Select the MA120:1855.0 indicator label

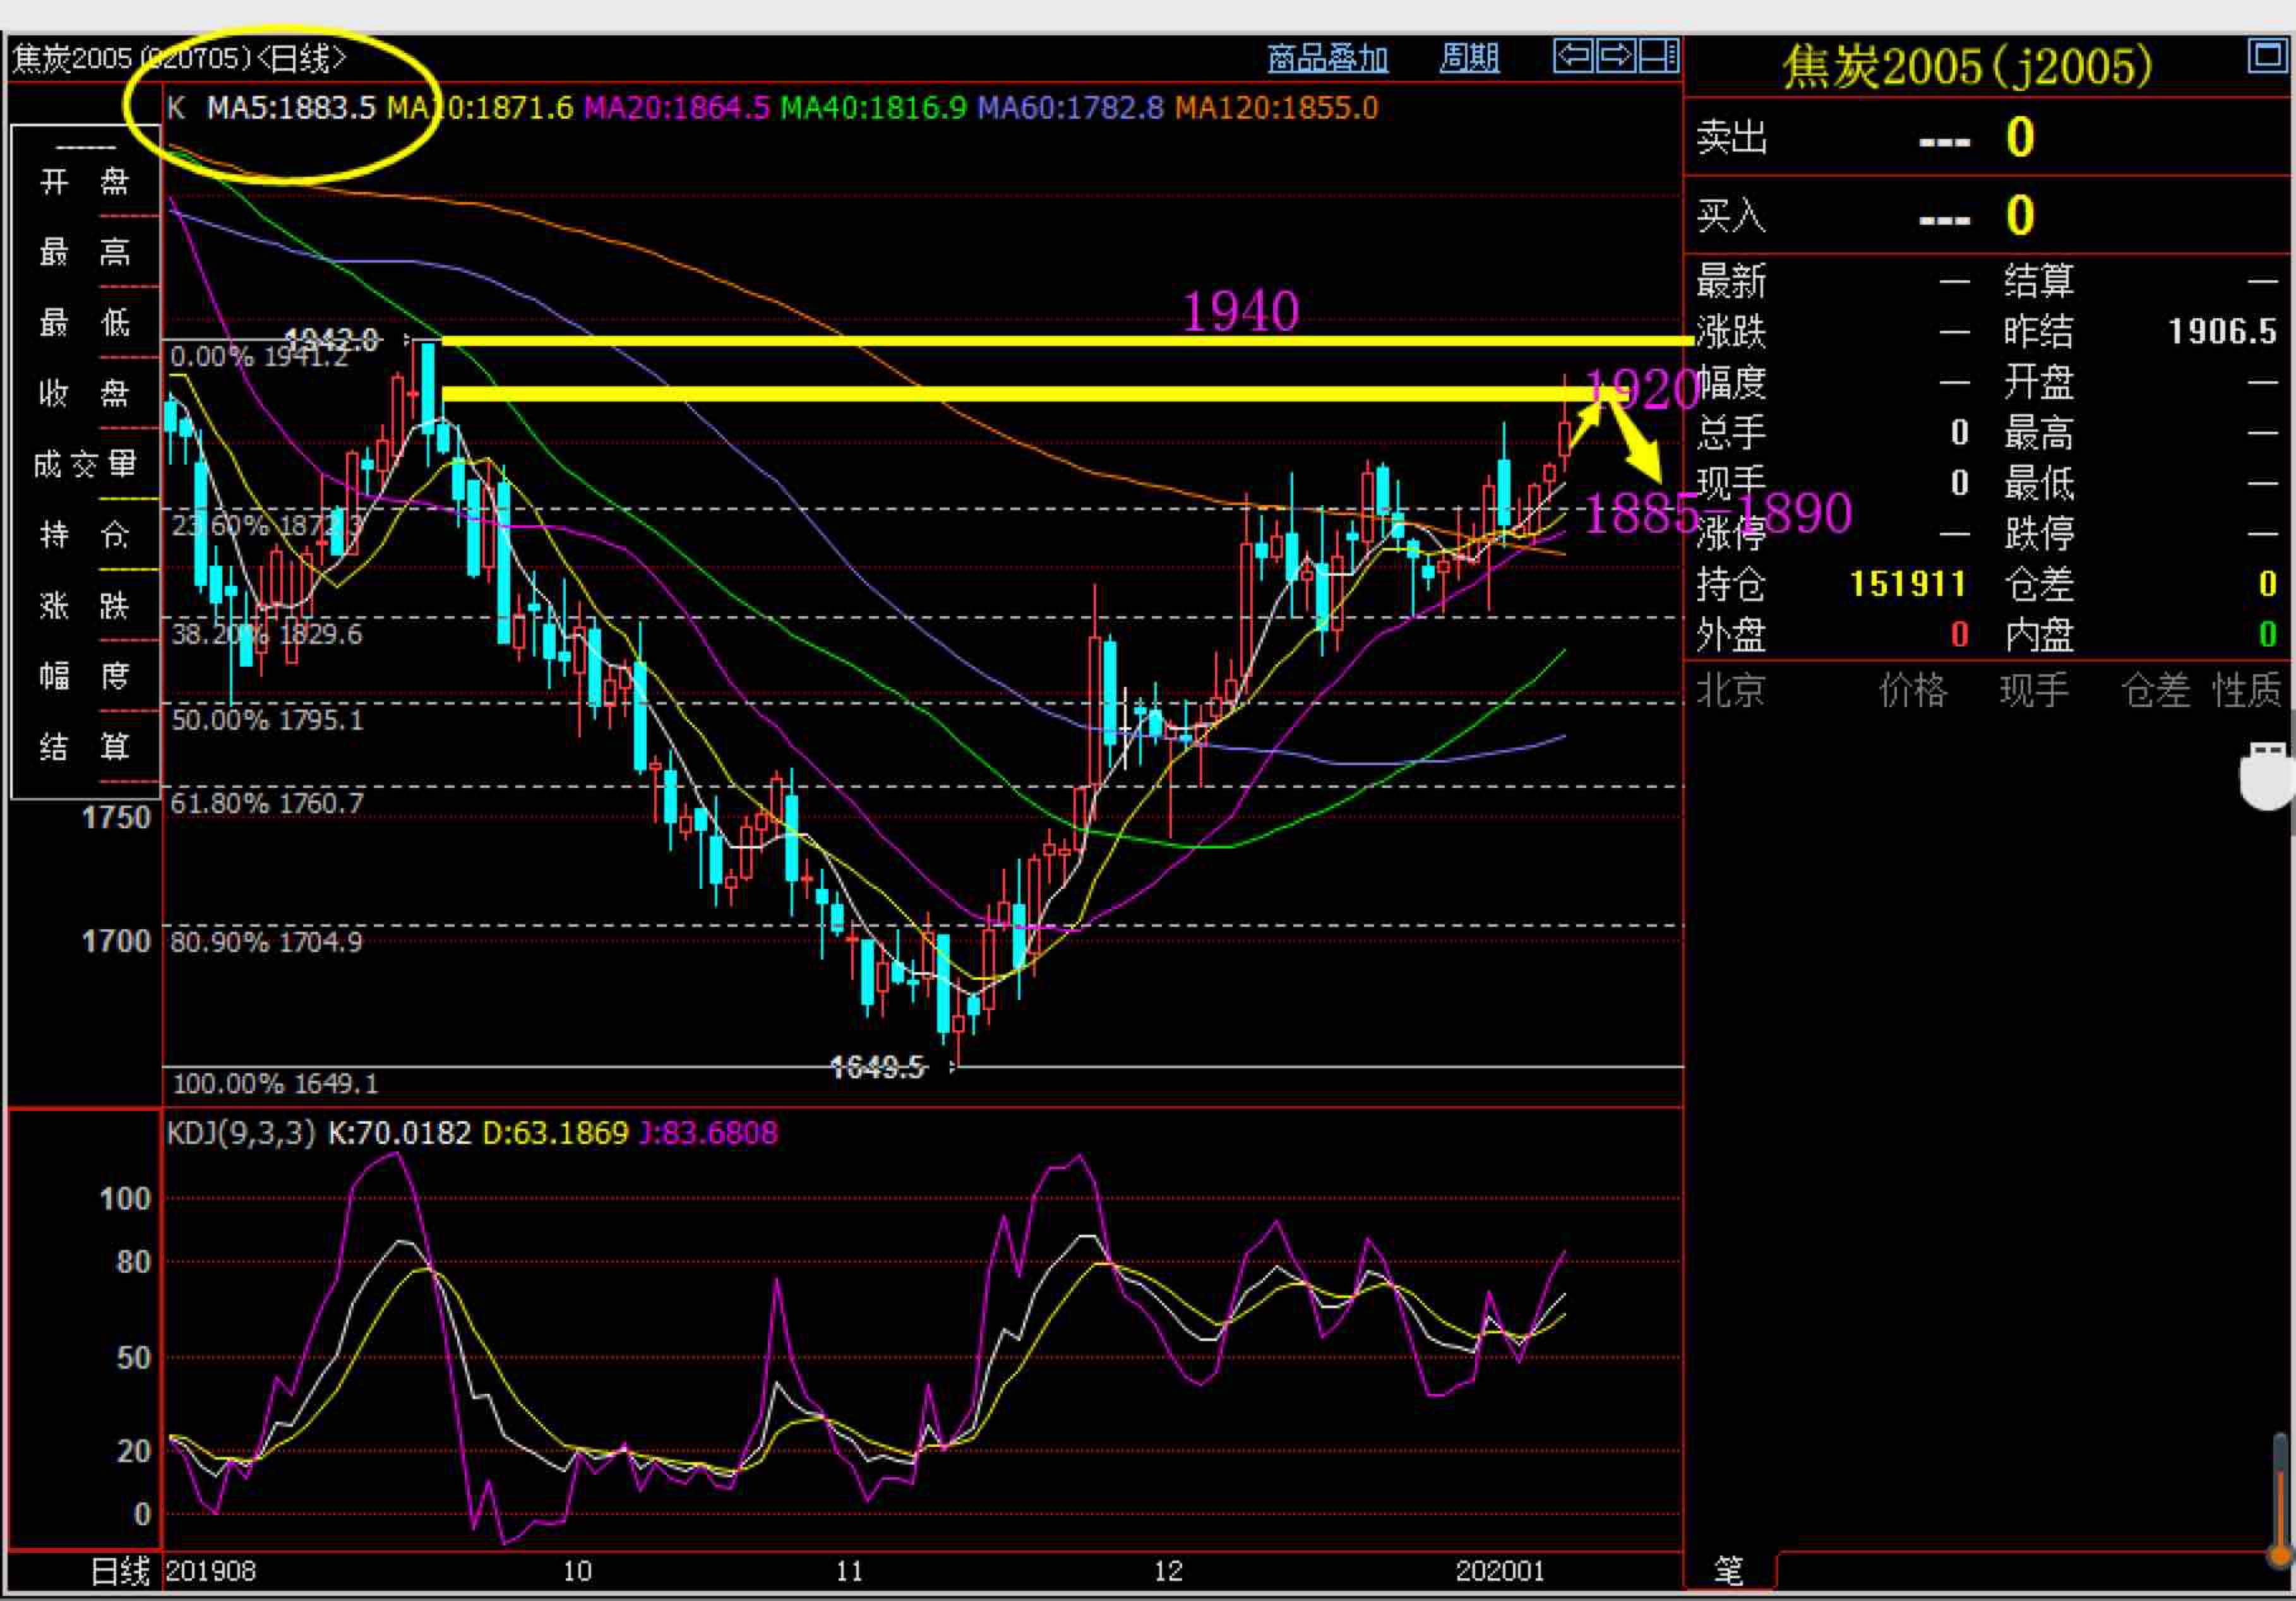coord(1276,108)
